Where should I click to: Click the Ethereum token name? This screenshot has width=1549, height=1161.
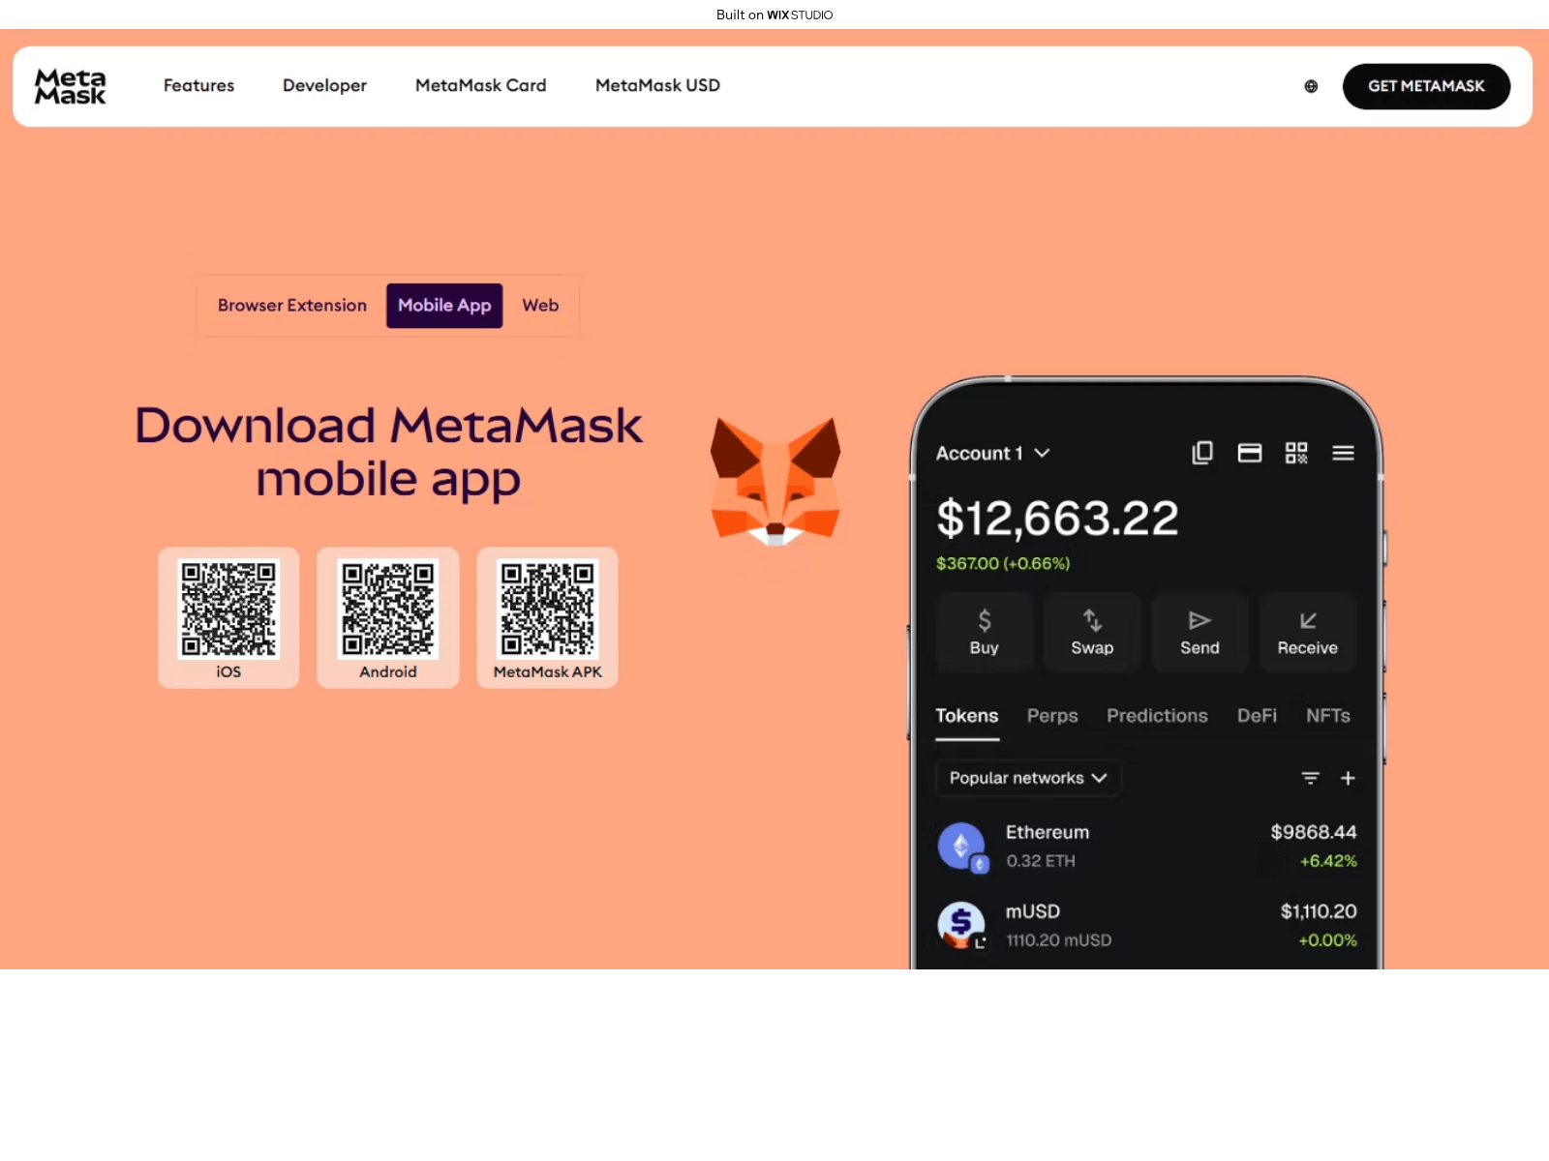pos(1048,832)
